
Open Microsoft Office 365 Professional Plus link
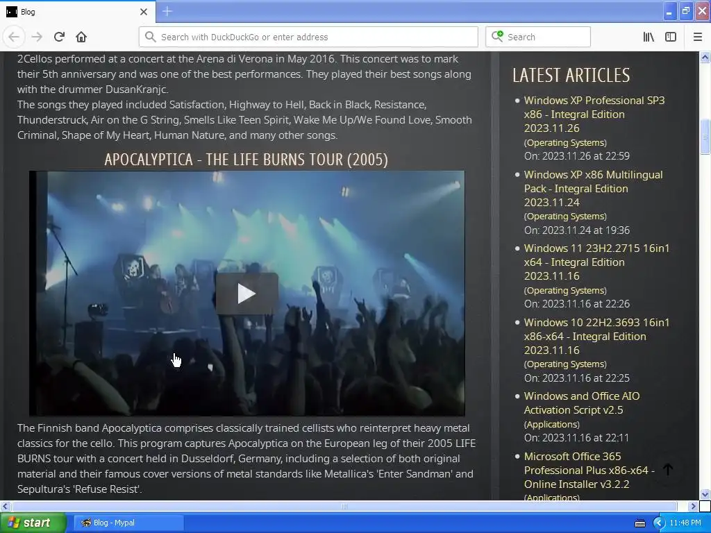tap(589, 470)
